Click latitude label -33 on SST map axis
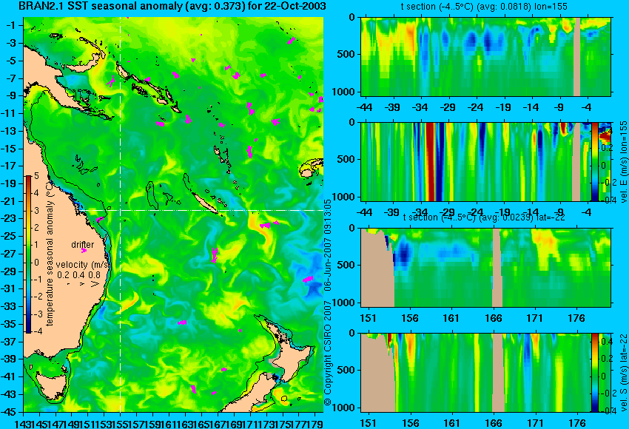The width and height of the screenshot is (629, 429). coord(8,306)
